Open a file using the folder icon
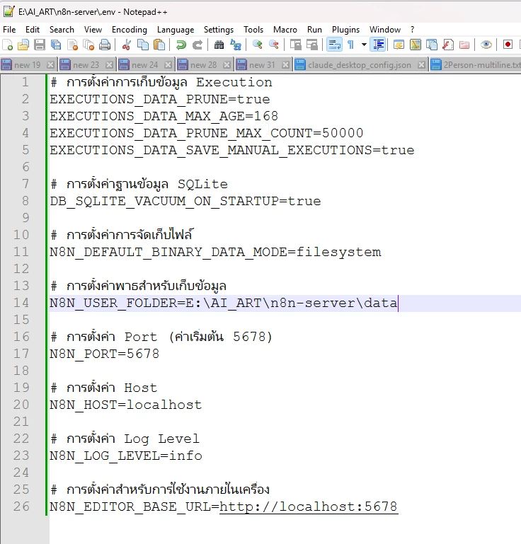521x544 pixels. 23,45
